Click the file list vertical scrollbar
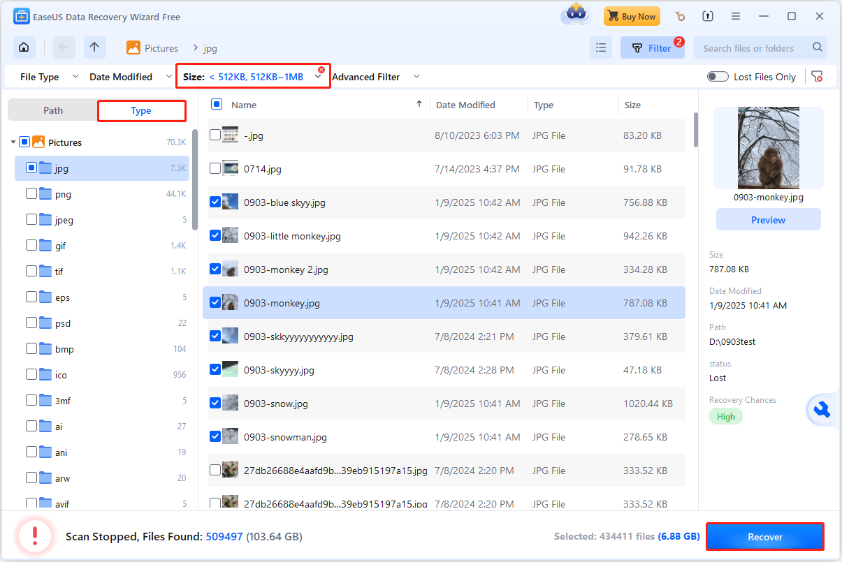The width and height of the screenshot is (842, 562). pyautogui.click(x=696, y=130)
